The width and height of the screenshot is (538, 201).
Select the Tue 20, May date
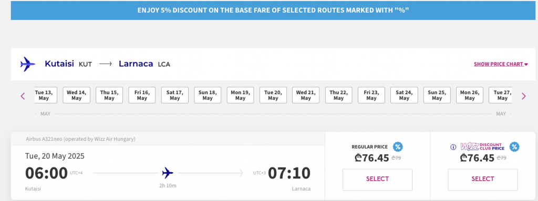[273, 95]
